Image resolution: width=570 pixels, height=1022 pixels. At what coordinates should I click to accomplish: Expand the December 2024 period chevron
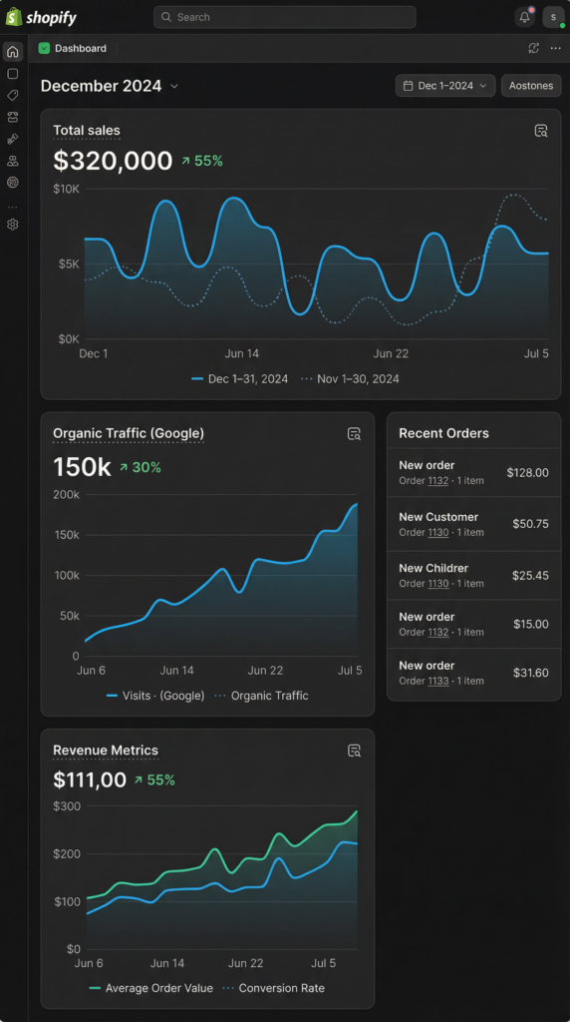pyautogui.click(x=174, y=86)
